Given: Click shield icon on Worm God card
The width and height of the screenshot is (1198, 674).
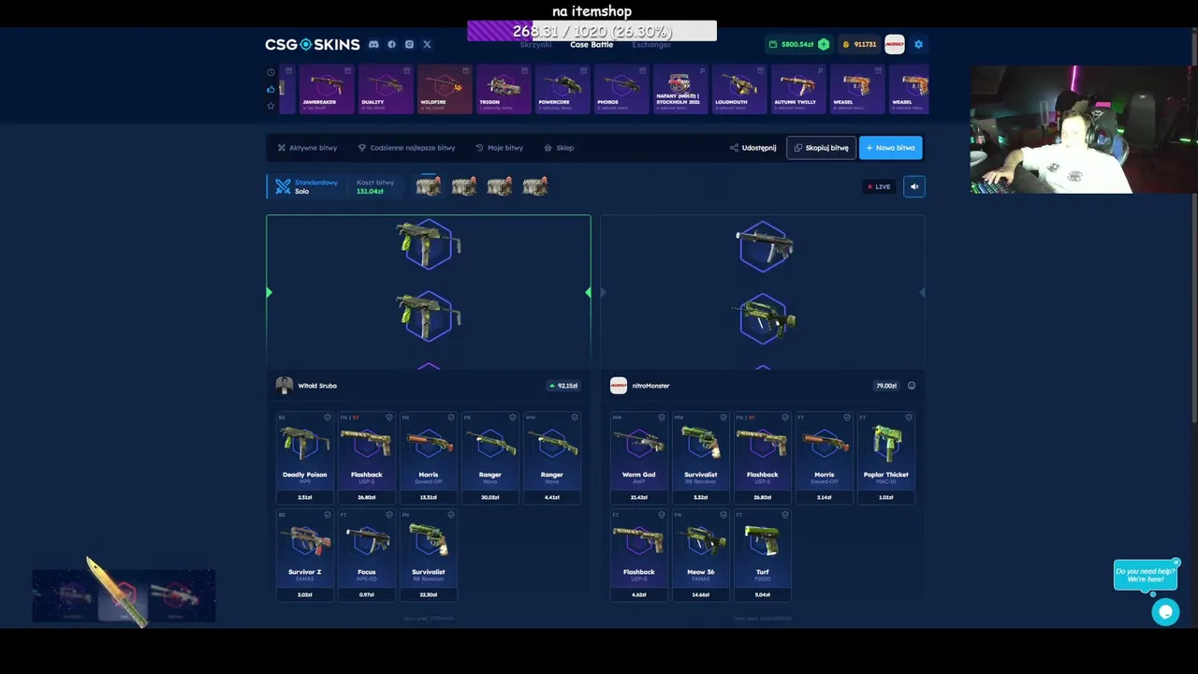Looking at the screenshot, I should pos(662,418).
